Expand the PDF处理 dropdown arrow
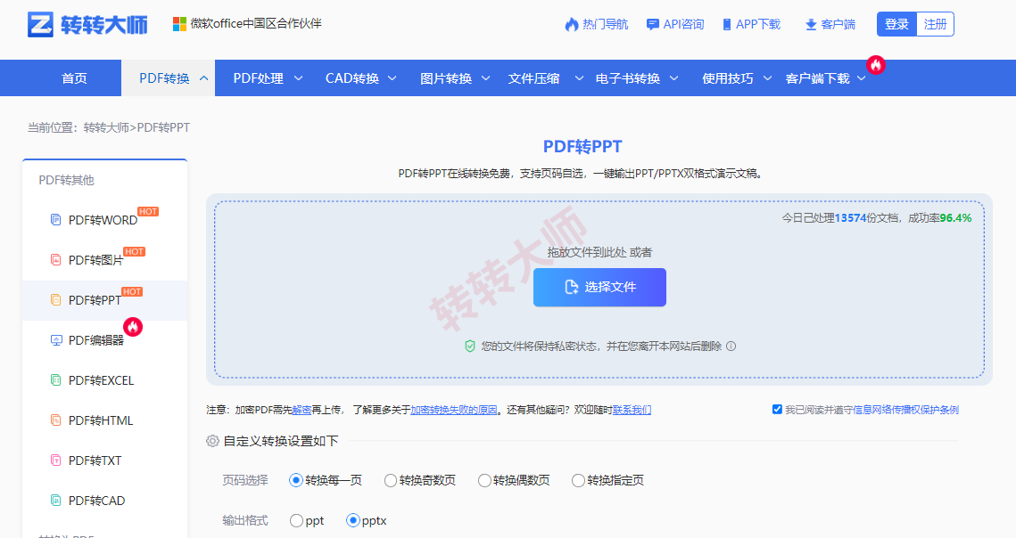This screenshot has width=1016, height=538. coord(299,78)
